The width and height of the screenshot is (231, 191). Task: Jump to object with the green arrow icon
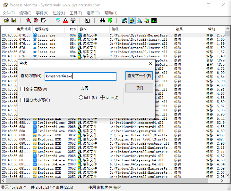pyautogui.click(x=110, y=20)
